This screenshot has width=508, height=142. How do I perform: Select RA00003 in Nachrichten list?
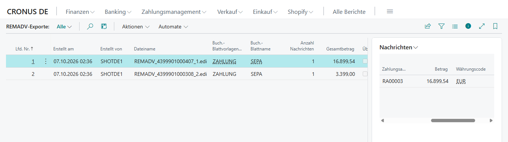coord(393,81)
